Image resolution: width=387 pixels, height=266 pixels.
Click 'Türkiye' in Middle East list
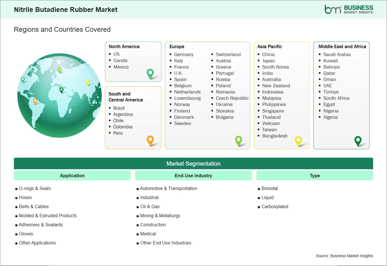tap(331, 92)
